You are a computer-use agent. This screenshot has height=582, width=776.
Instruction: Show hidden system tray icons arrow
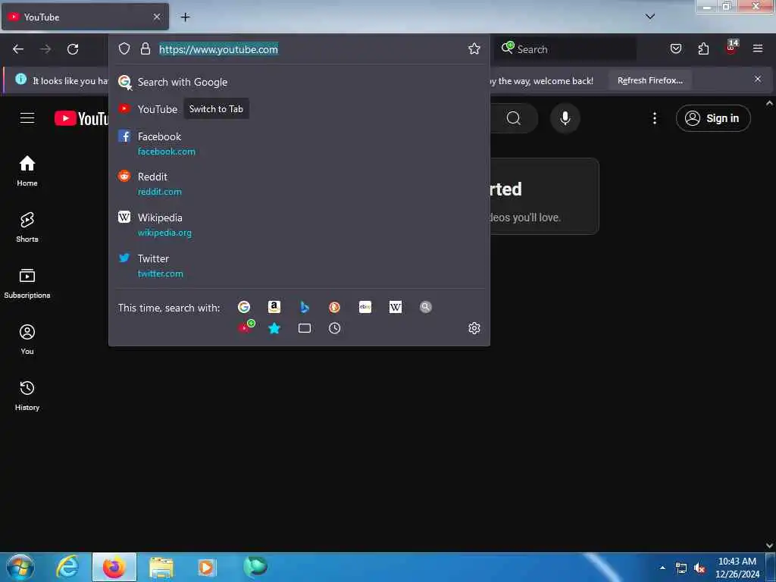(662, 568)
